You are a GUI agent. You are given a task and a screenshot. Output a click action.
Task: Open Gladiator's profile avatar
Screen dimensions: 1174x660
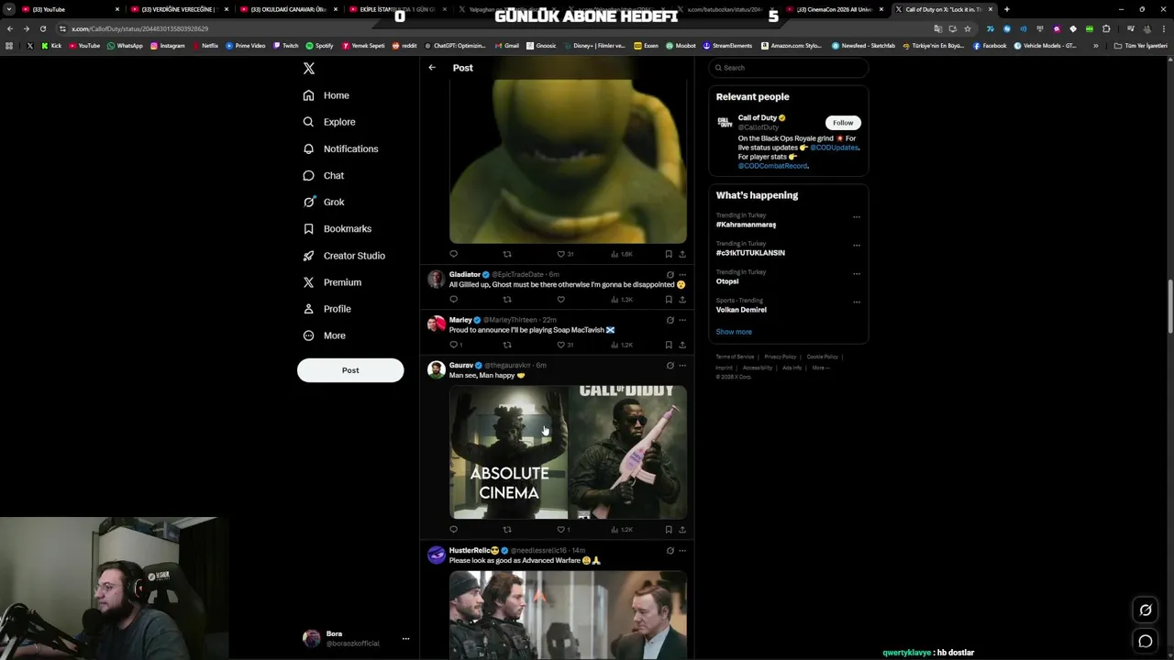(x=437, y=279)
